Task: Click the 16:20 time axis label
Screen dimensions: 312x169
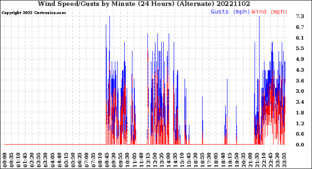Action: [x=195, y=160]
